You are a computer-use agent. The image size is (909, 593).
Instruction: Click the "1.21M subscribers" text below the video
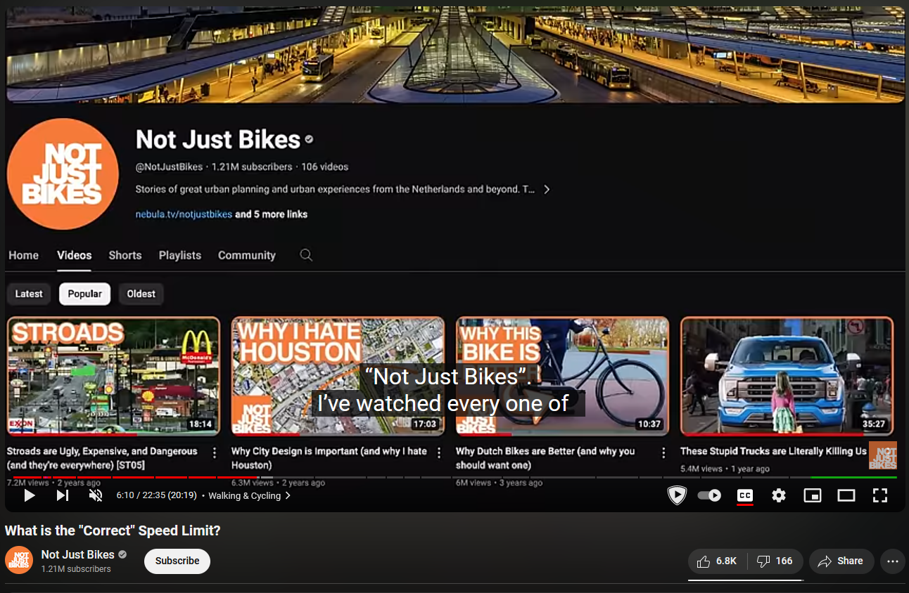(76, 569)
